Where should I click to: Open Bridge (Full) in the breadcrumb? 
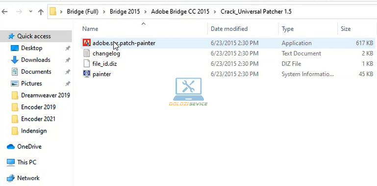82,12
